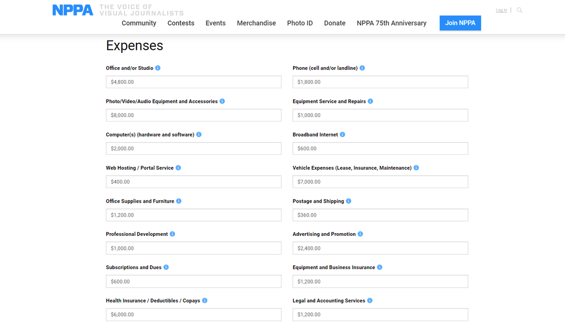Open info icon for Professional Development

pos(172,234)
